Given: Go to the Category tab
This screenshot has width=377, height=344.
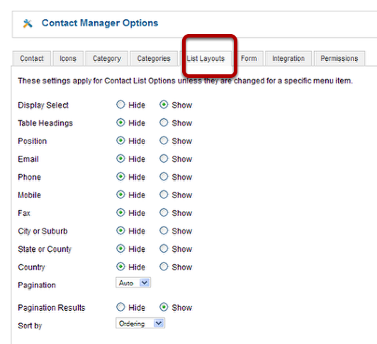Looking at the screenshot, I should pos(107,58).
